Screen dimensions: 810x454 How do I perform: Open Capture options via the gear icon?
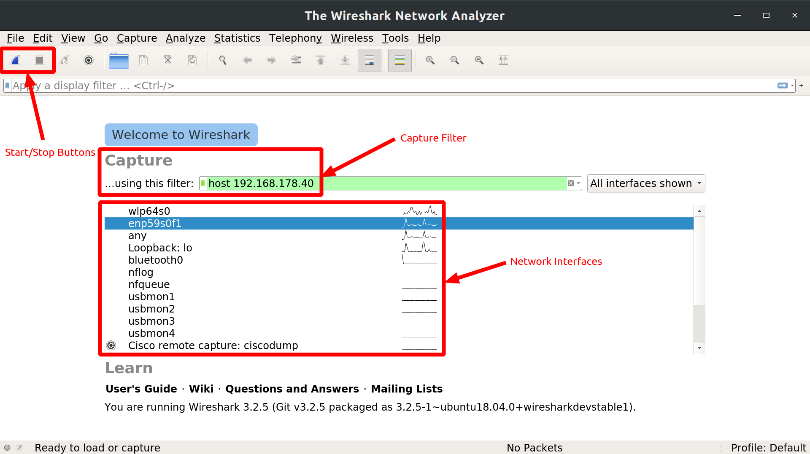pos(89,60)
